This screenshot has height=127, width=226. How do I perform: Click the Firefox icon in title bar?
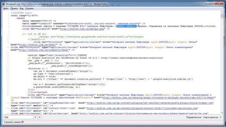[4, 4]
